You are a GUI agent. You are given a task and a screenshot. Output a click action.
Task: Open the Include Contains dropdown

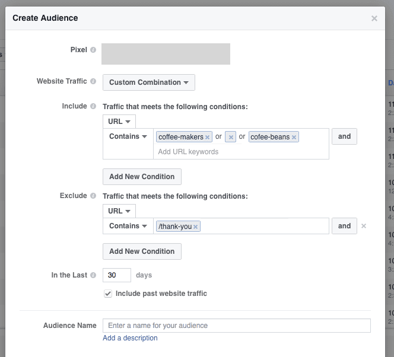coord(128,136)
